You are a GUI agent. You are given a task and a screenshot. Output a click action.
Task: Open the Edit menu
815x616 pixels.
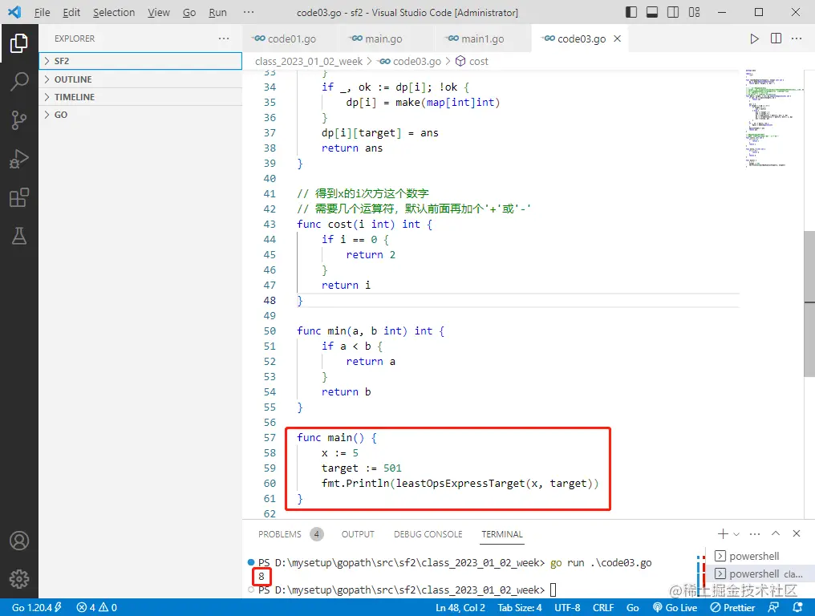(71, 13)
